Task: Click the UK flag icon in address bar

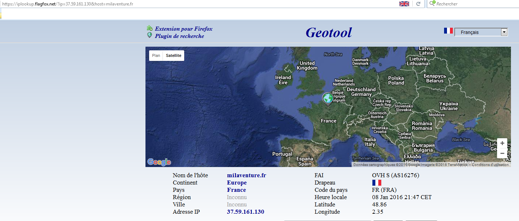Action: 404,4
